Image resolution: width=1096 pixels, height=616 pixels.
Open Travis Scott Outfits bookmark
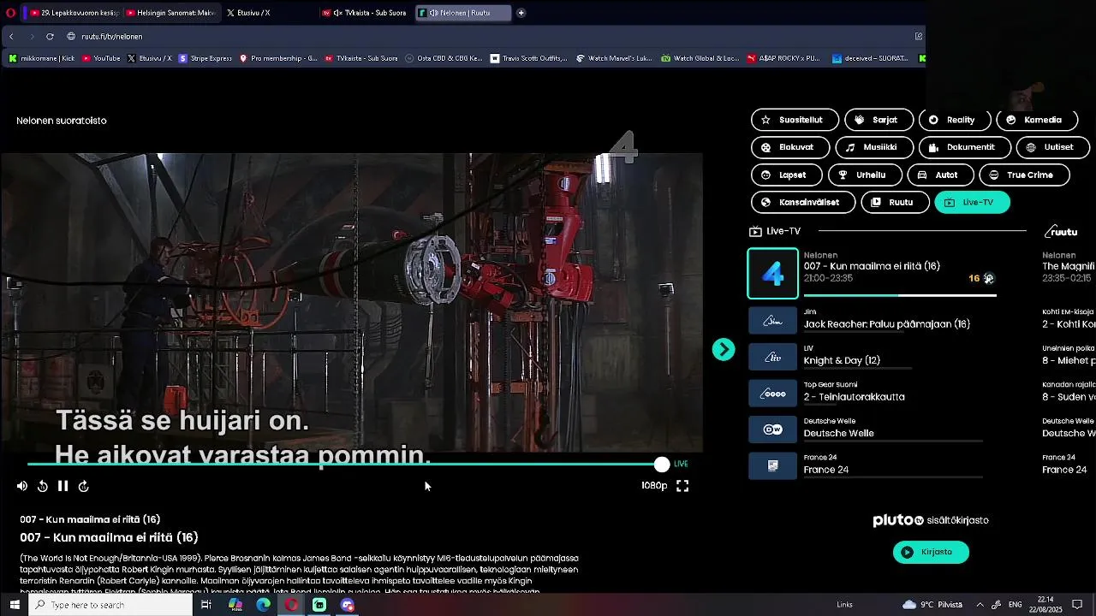[x=528, y=58]
